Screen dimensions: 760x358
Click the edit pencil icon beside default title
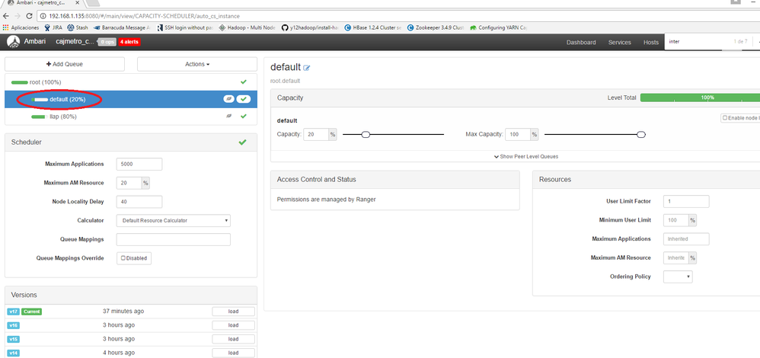click(306, 68)
